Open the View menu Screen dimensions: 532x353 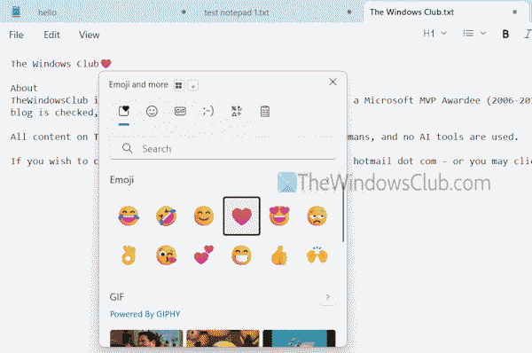point(90,35)
